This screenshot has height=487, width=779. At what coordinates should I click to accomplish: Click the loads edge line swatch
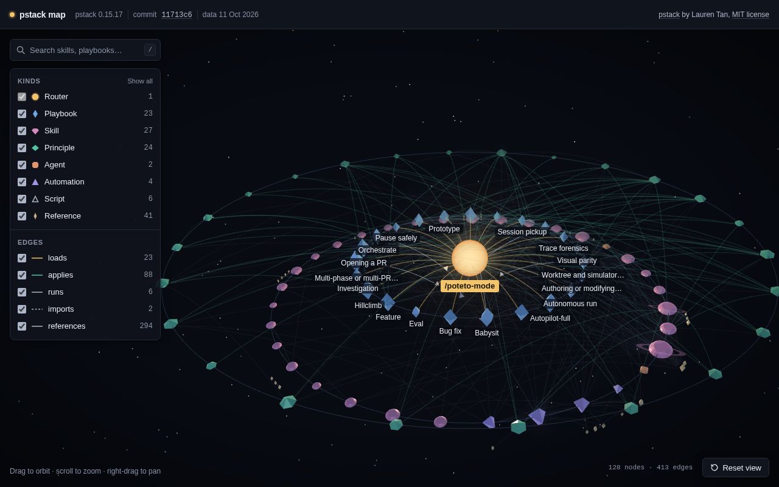tap(37, 258)
